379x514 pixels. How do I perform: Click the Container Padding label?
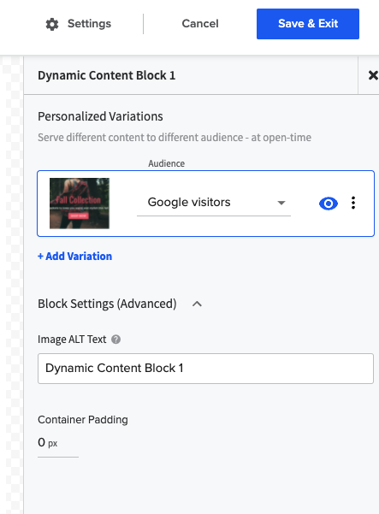pos(83,420)
